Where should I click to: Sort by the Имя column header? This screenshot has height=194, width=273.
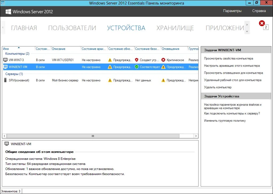pyautogui.click(x=19, y=49)
